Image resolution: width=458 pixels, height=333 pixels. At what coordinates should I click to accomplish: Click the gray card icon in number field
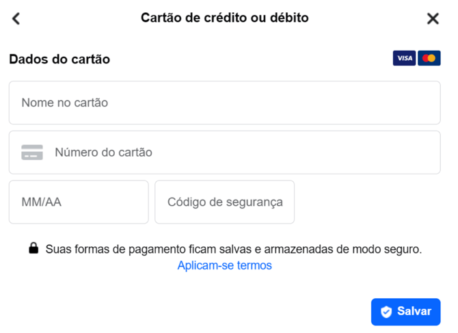pos(32,152)
